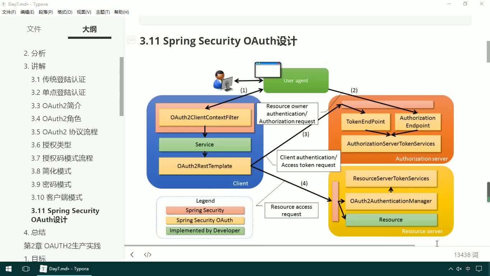This screenshot has width=490, height=276.
Task: Go to 3.10 客户端模式 heading
Action: point(57,197)
